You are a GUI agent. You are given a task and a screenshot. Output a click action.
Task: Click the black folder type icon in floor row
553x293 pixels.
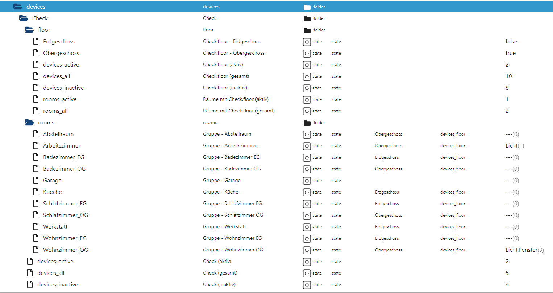(x=307, y=30)
